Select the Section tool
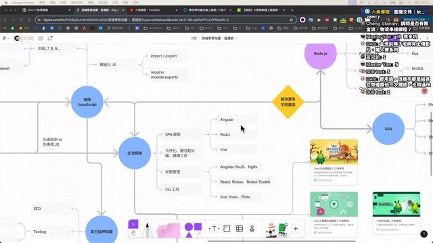 pos(227,229)
